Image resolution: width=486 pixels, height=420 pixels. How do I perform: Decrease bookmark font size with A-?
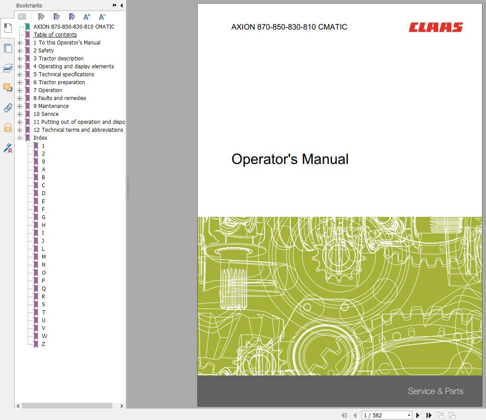point(102,17)
